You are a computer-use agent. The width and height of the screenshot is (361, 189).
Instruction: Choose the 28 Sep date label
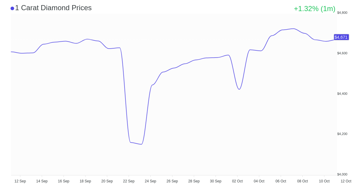(x=194, y=181)
